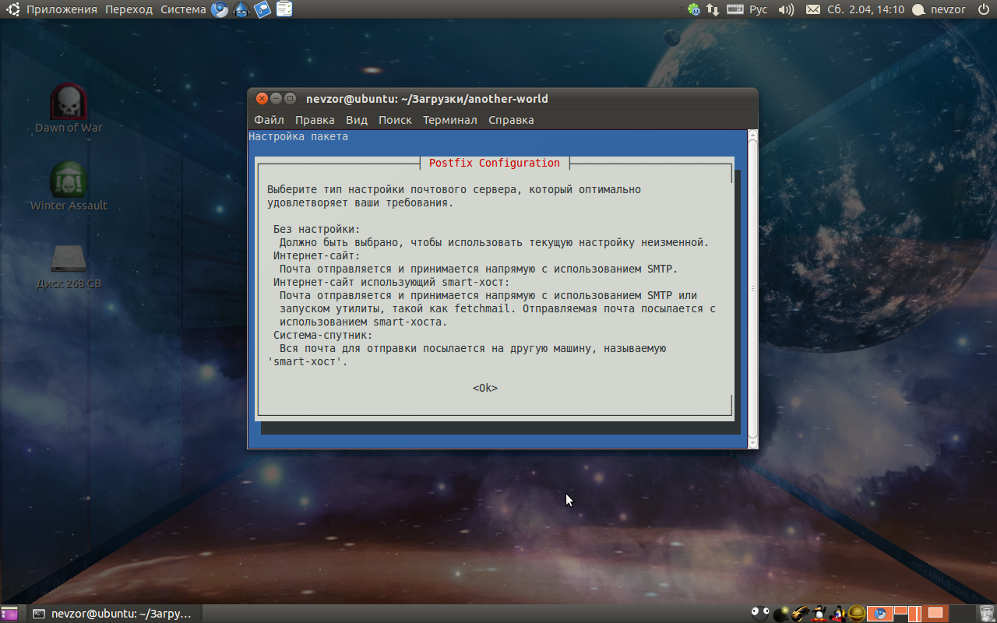Open the Правка menu in terminal
The height and width of the screenshot is (623, 997).
pos(315,120)
